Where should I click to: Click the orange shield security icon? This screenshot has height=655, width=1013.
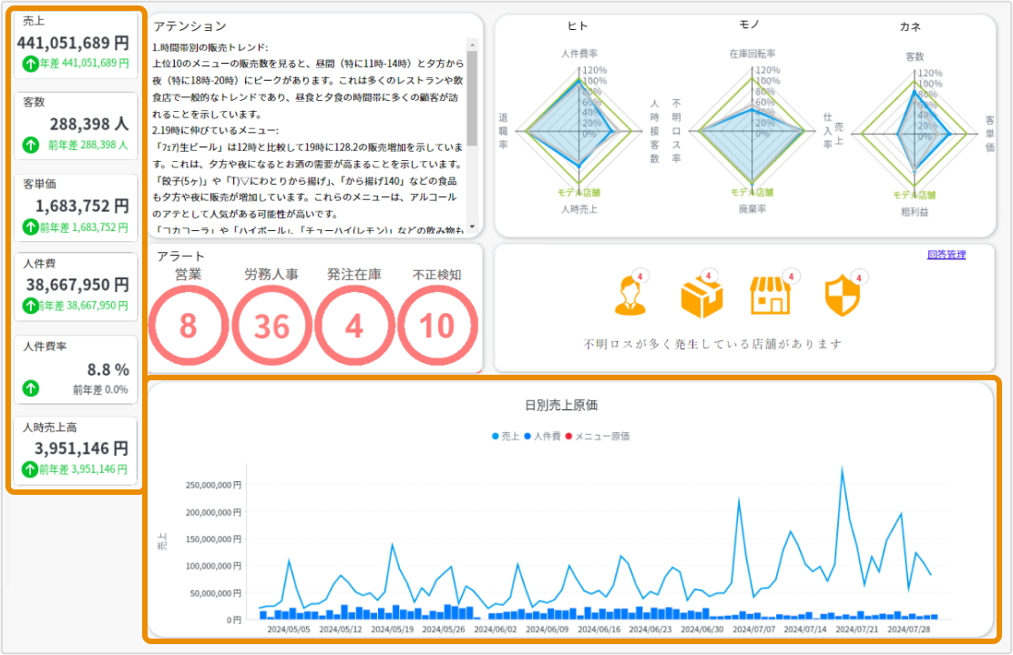(839, 296)
